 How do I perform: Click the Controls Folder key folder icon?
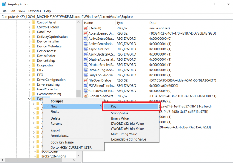34,27
